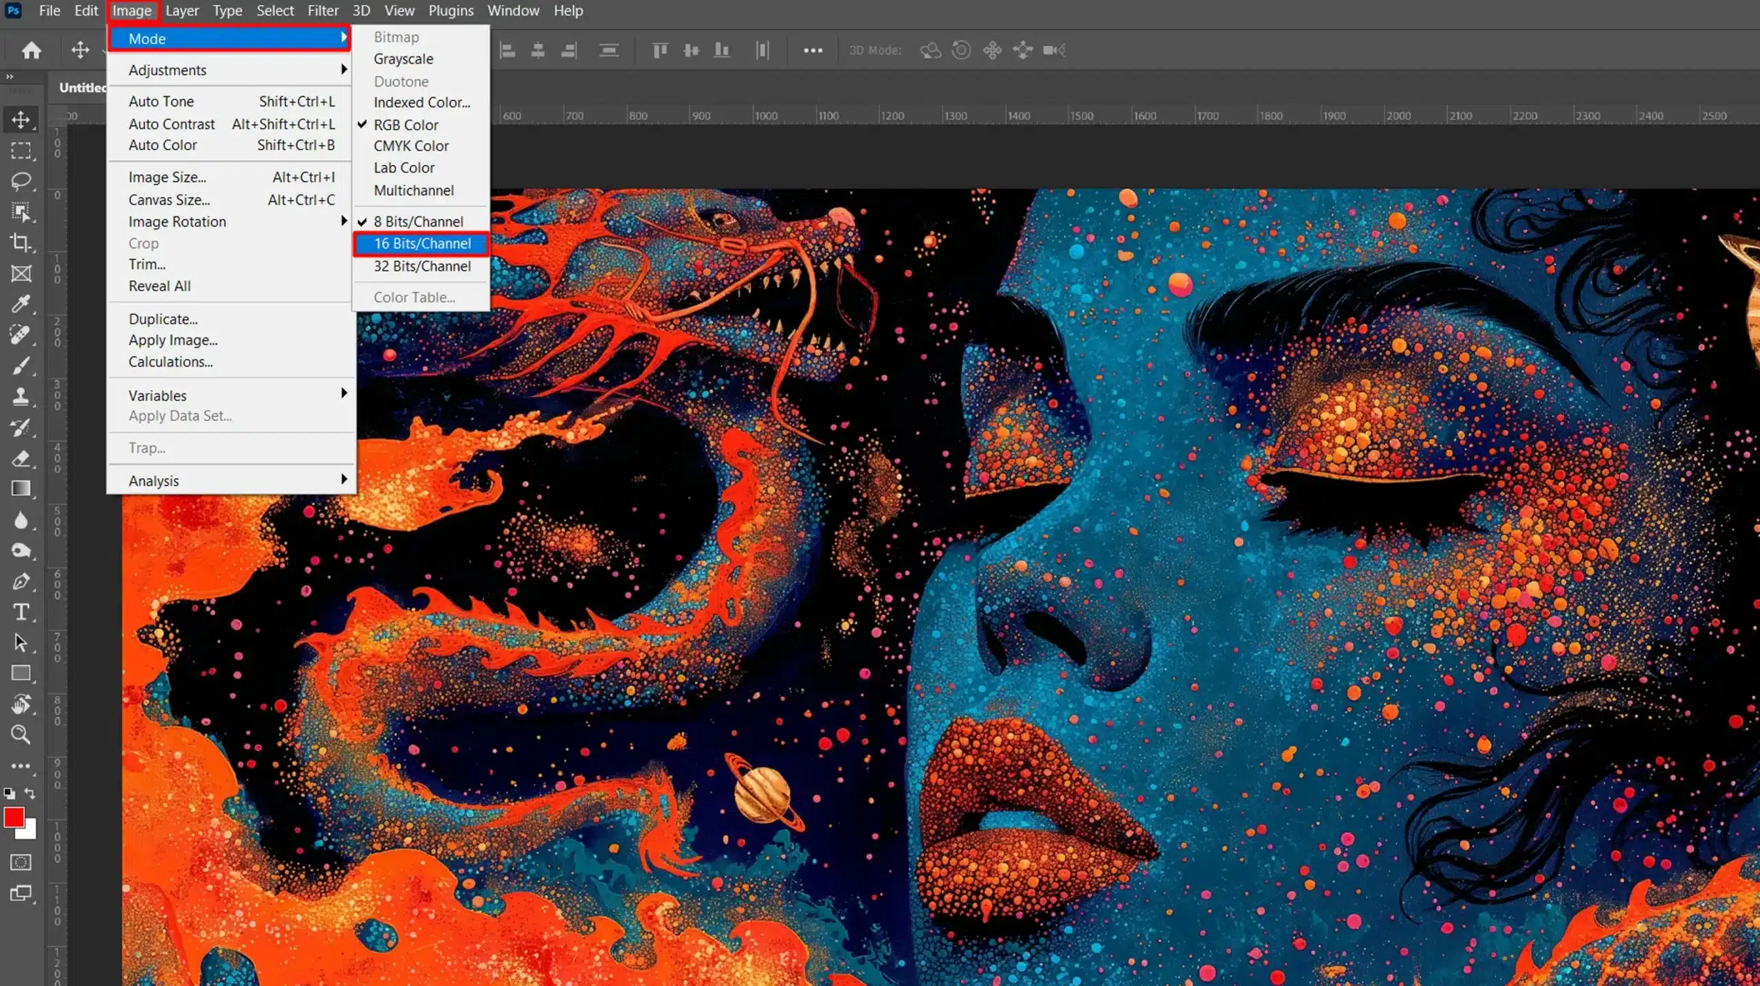Select the Clone Stamp tool
Viewport: 1760px width, 986px height.
(21, 396)
